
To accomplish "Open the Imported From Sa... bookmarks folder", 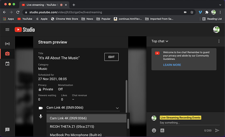I will pos(159,19).
